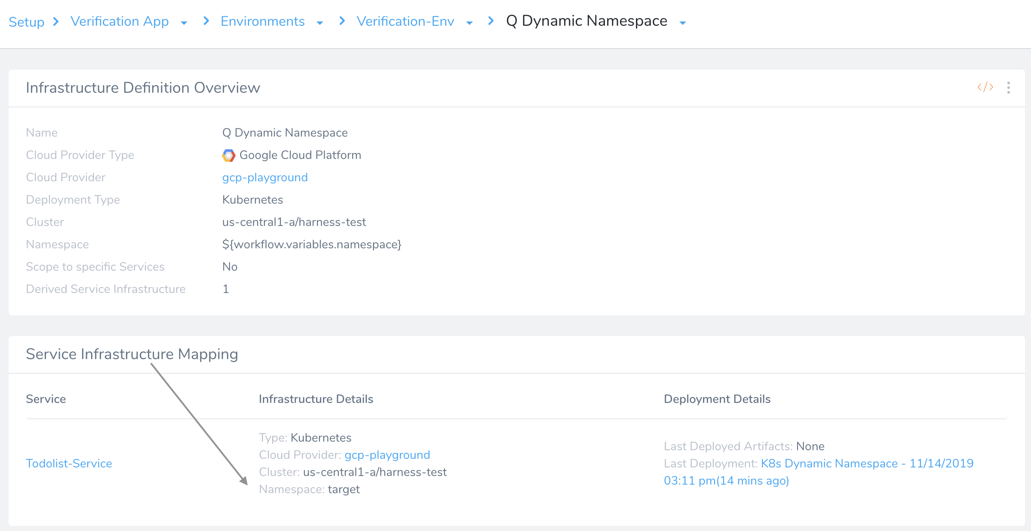The image size is (1031, 531).
Task: Expand the Q Dynamic Namespace dropdown arrow
Action: (x=683, y=23)
